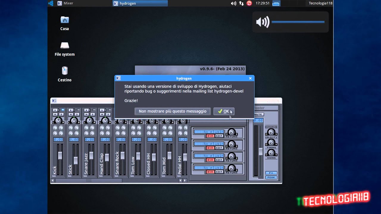Click the Hand Clap pan knob
This screenshot has width=381, height=214.
105,121
